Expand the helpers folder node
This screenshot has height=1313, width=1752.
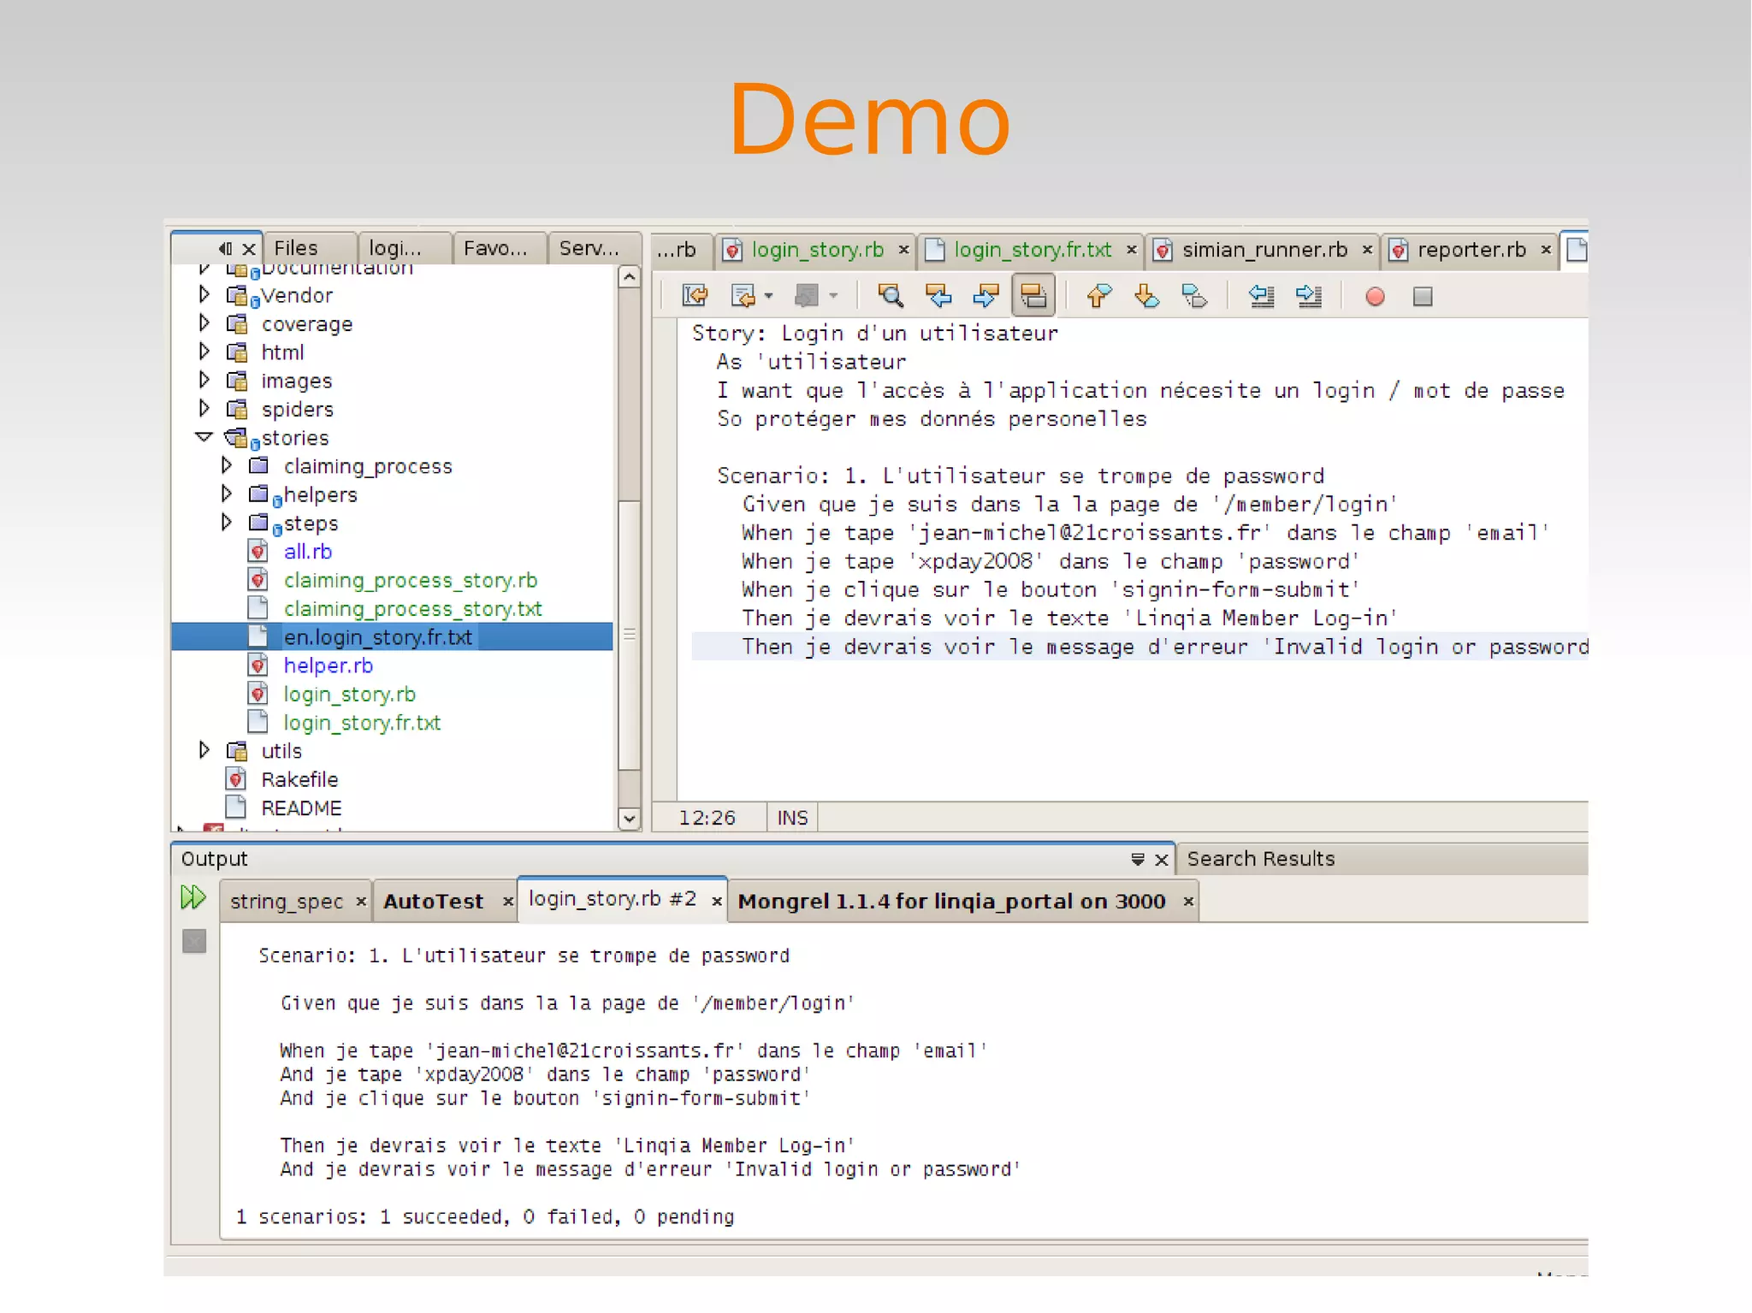point(226,493)
